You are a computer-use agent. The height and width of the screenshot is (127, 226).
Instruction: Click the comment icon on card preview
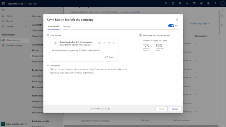[x=99, y=43]
